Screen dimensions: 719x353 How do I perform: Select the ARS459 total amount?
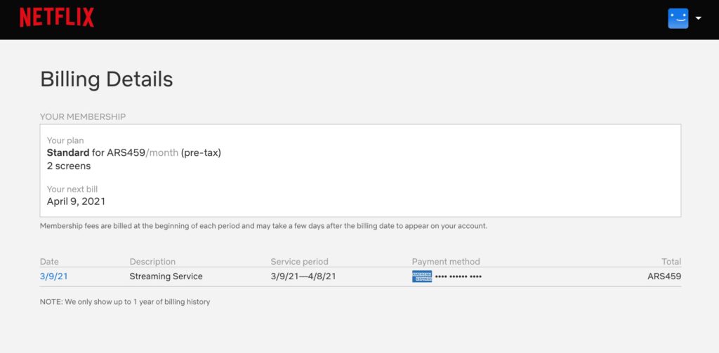tap(664, 277)
